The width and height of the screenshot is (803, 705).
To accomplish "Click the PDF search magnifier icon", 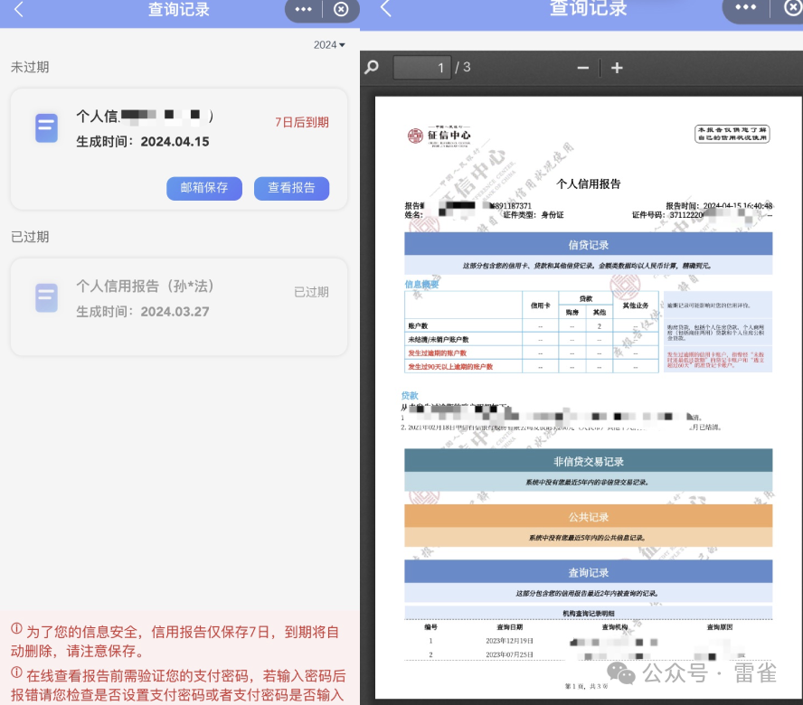I will 372,67.
